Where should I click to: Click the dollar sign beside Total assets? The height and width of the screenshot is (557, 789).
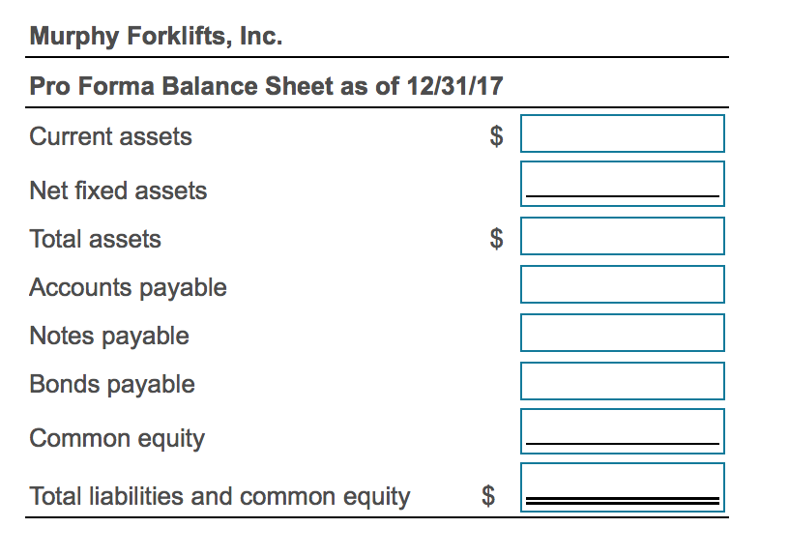(x=494, y=240)
